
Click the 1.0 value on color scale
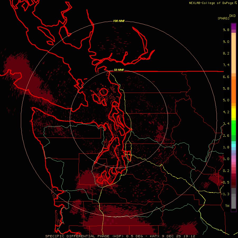pos(226,159)
